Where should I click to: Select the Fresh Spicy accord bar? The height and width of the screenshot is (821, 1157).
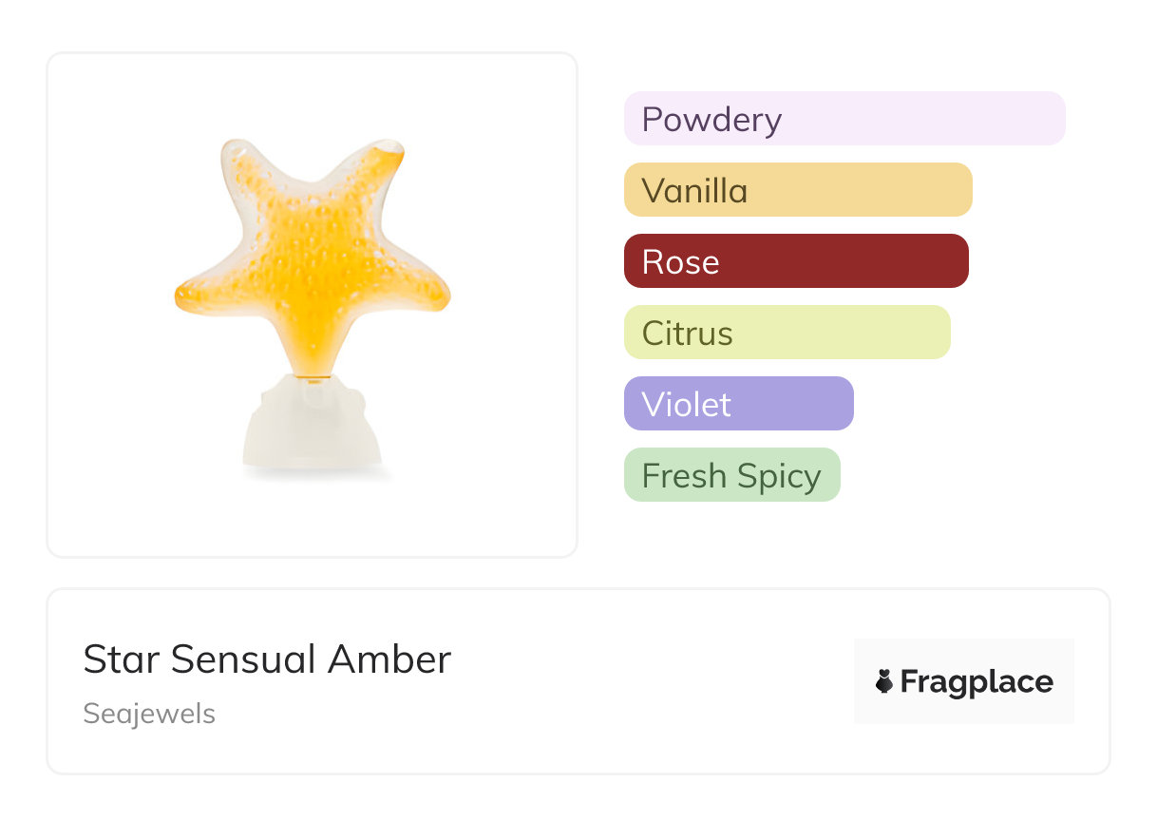pos(731,475)
